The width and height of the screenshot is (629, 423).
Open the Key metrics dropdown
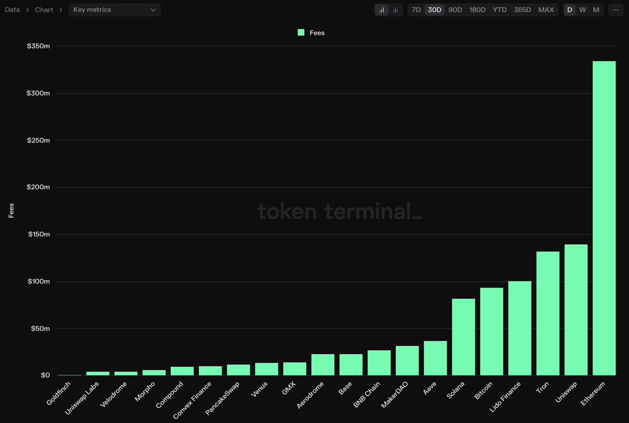[x=114, y=9]
